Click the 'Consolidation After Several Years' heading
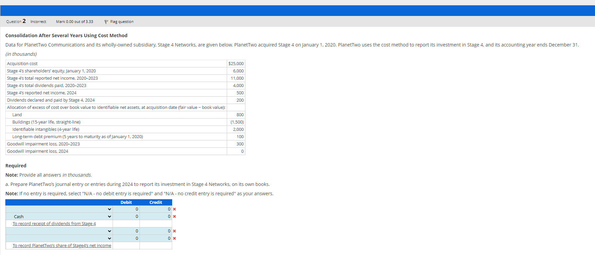This screenshot has width=595, height=255. coord(66,36)
